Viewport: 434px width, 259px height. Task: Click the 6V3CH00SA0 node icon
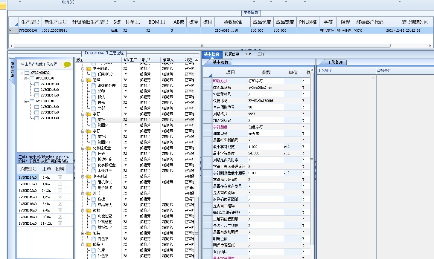[32, 101]
